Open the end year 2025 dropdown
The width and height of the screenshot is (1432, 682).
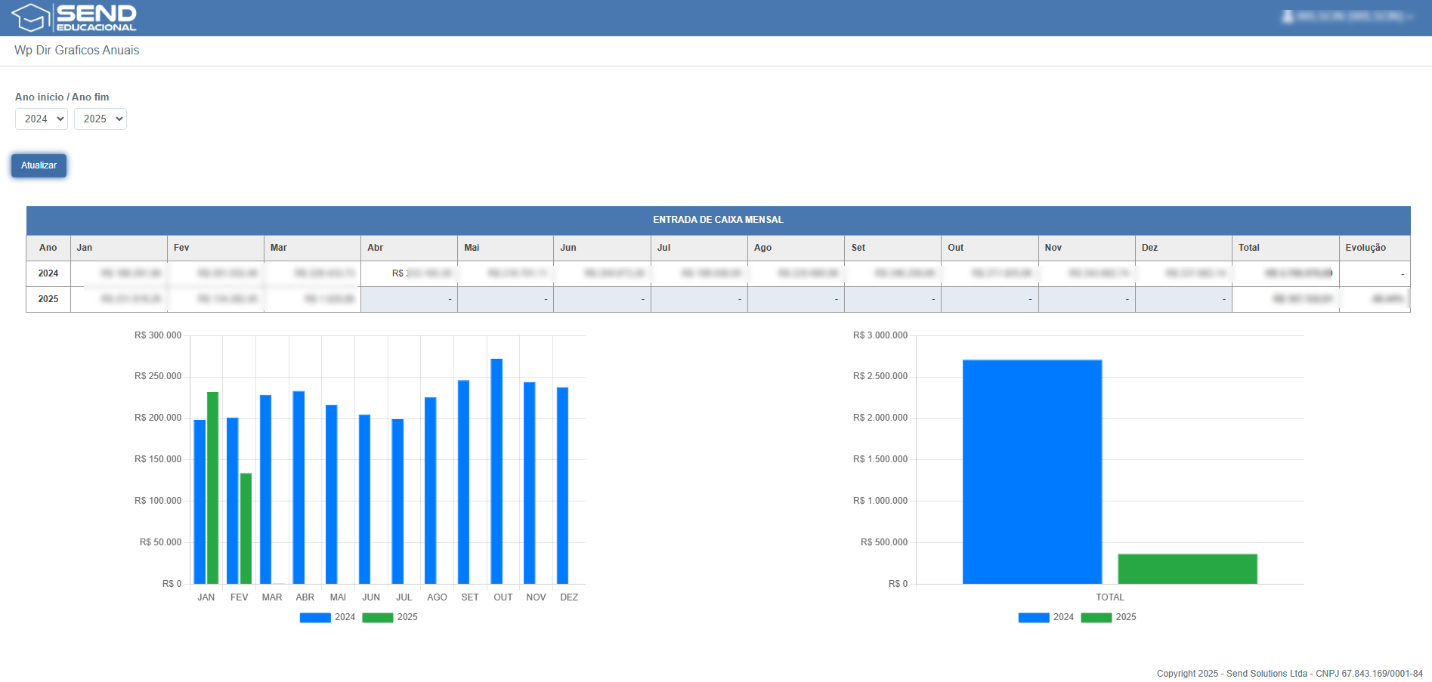tap(101, 119)
